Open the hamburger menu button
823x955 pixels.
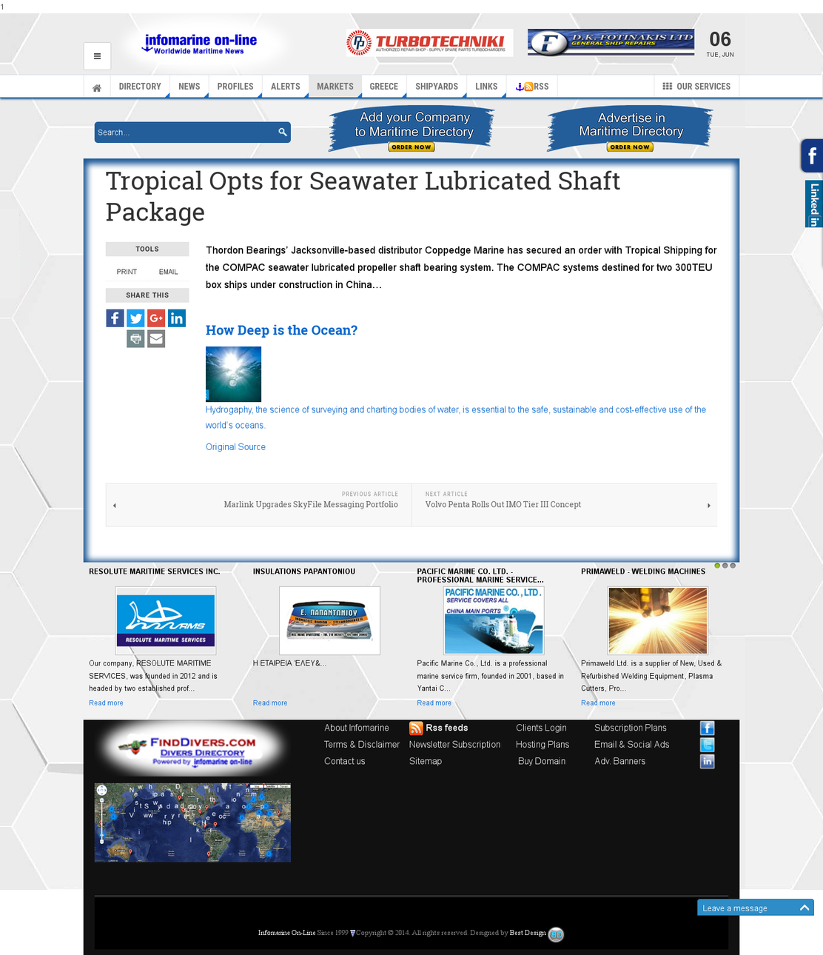[x=97, y=56]
